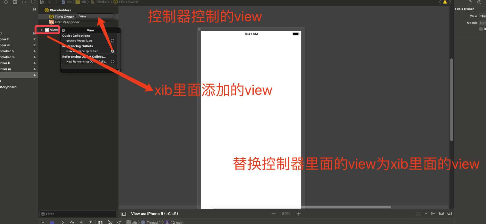
Task: Select 12 main stack frame
Action: pyautogui.click(x=174, y=222)
